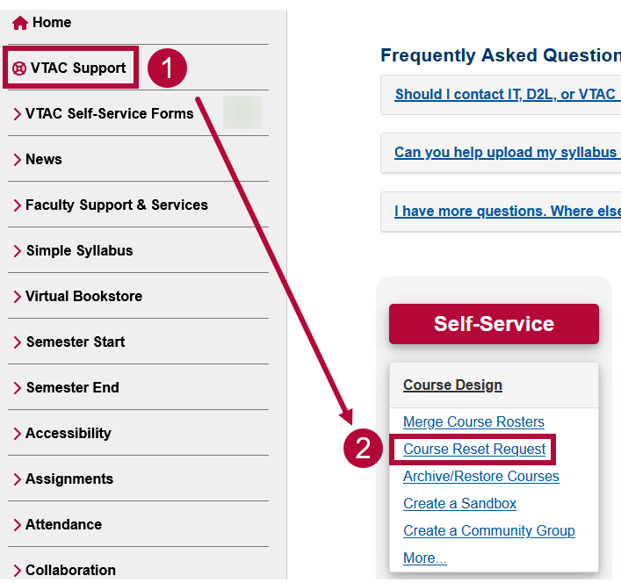
Task: Click chevron beside Accessibility
Action: pos(17,434)
